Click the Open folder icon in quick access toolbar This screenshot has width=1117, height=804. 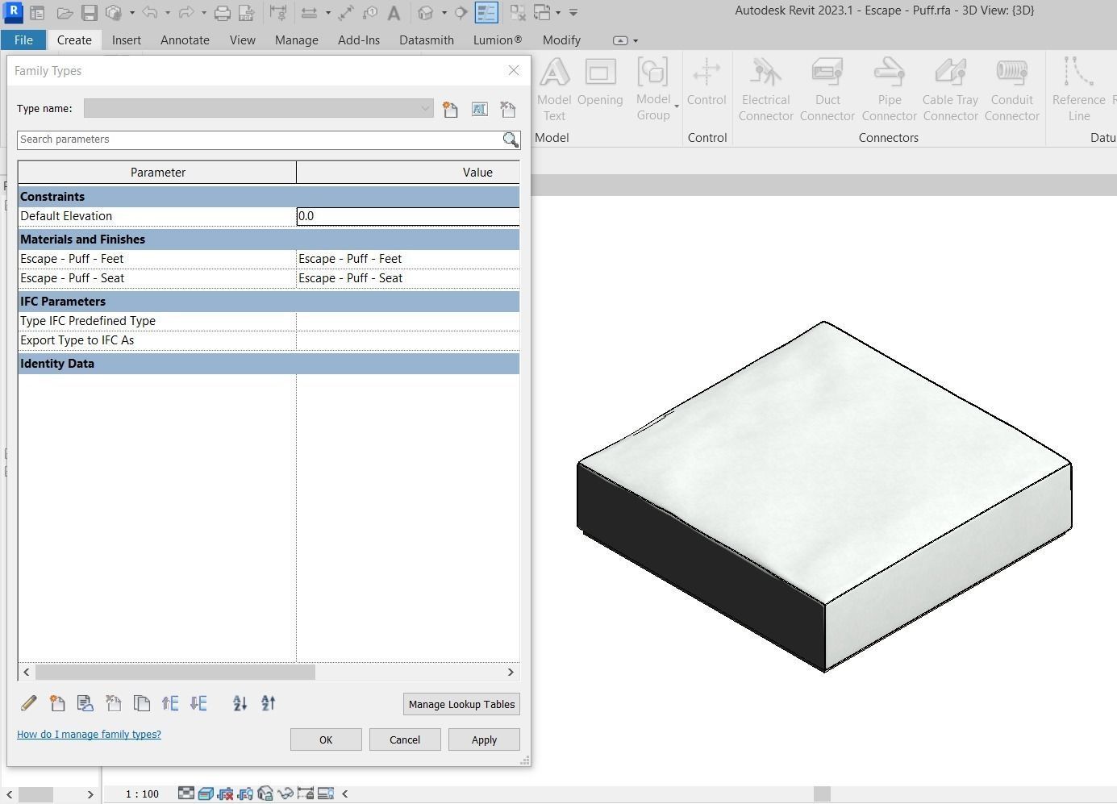tap(65, 13)
